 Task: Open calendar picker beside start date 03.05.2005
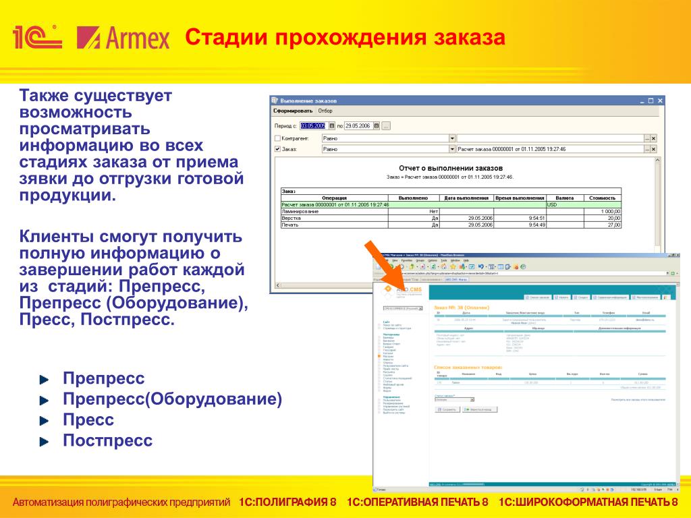coord(332,126)
